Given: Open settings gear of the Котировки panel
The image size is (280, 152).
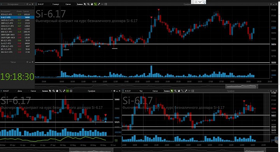Looking at the screenshot, I should 27,4.
